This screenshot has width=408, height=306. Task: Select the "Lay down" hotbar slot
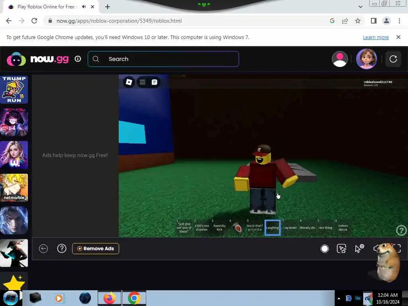290,228
